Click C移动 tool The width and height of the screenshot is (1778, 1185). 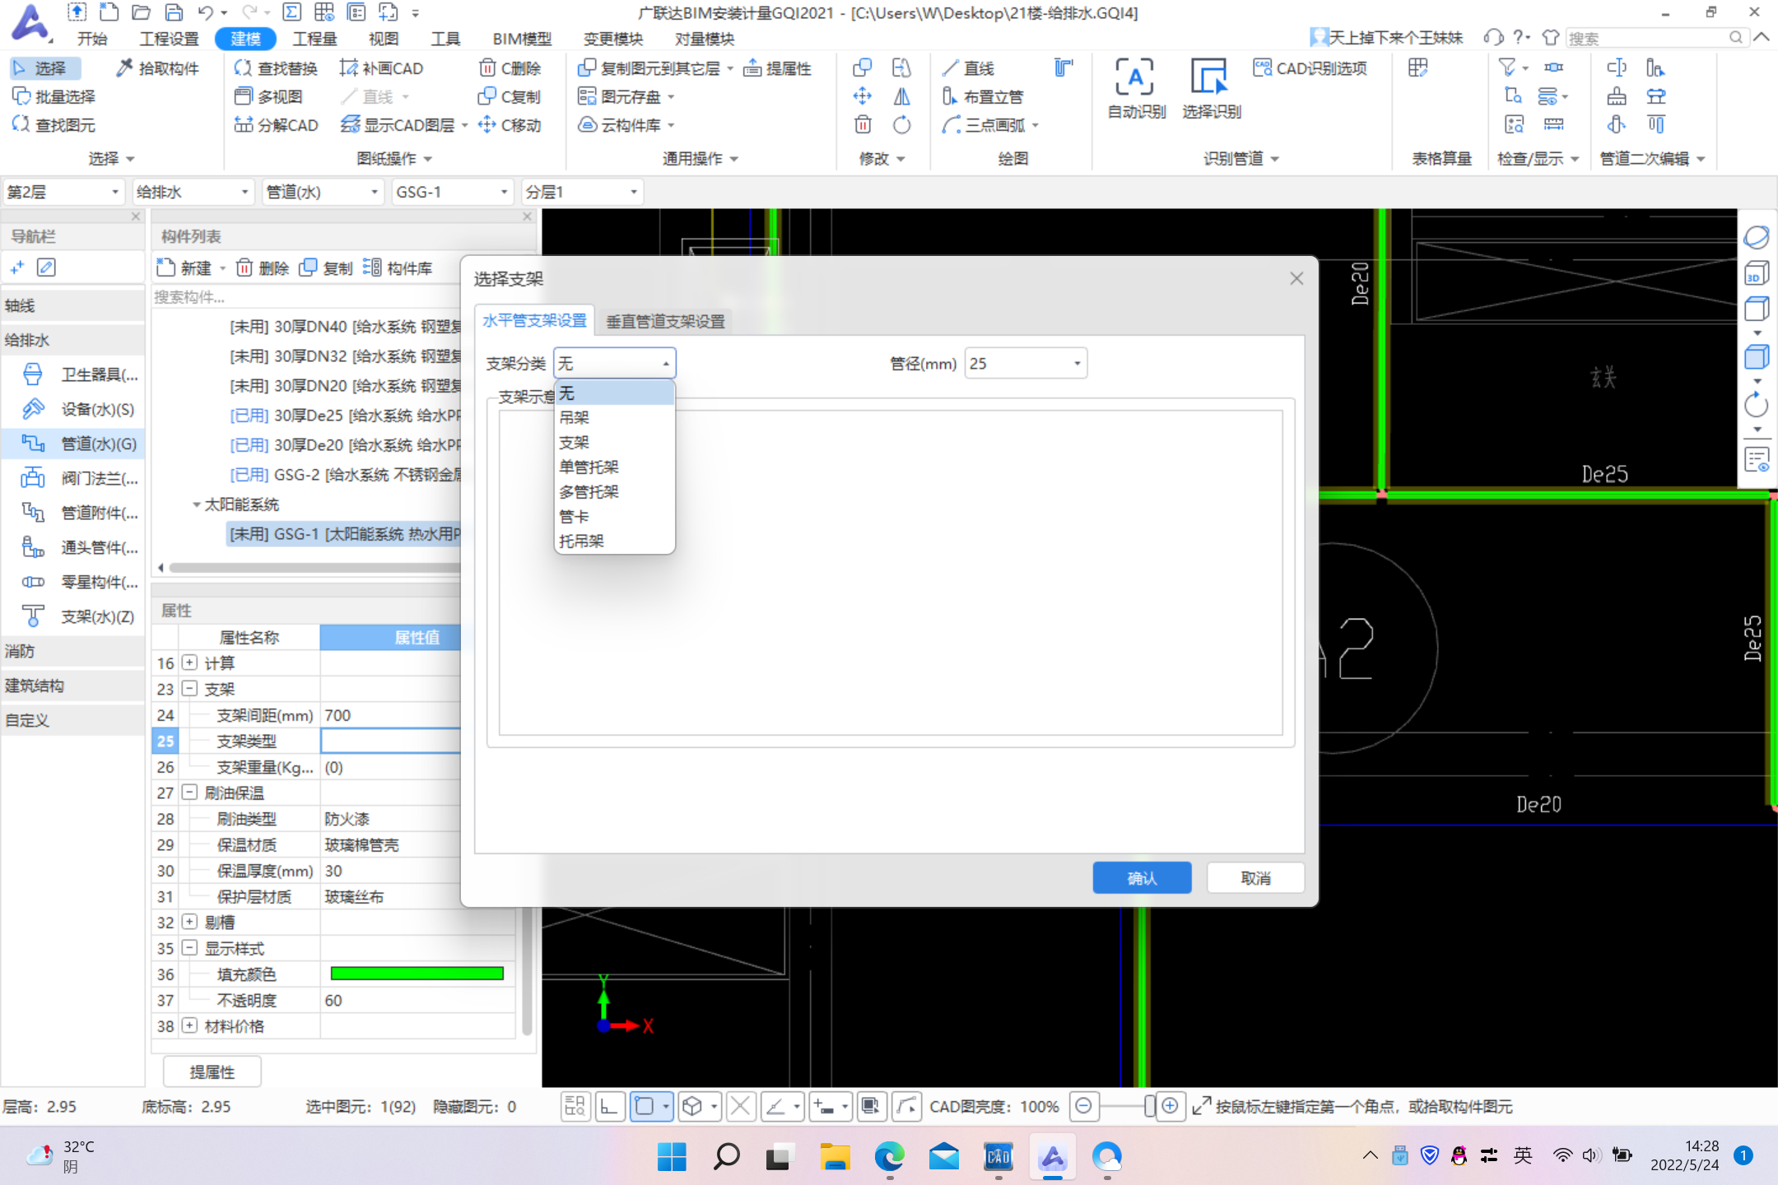tap(510, 124)
